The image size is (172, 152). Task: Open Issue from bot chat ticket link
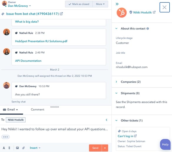point(32,14)
